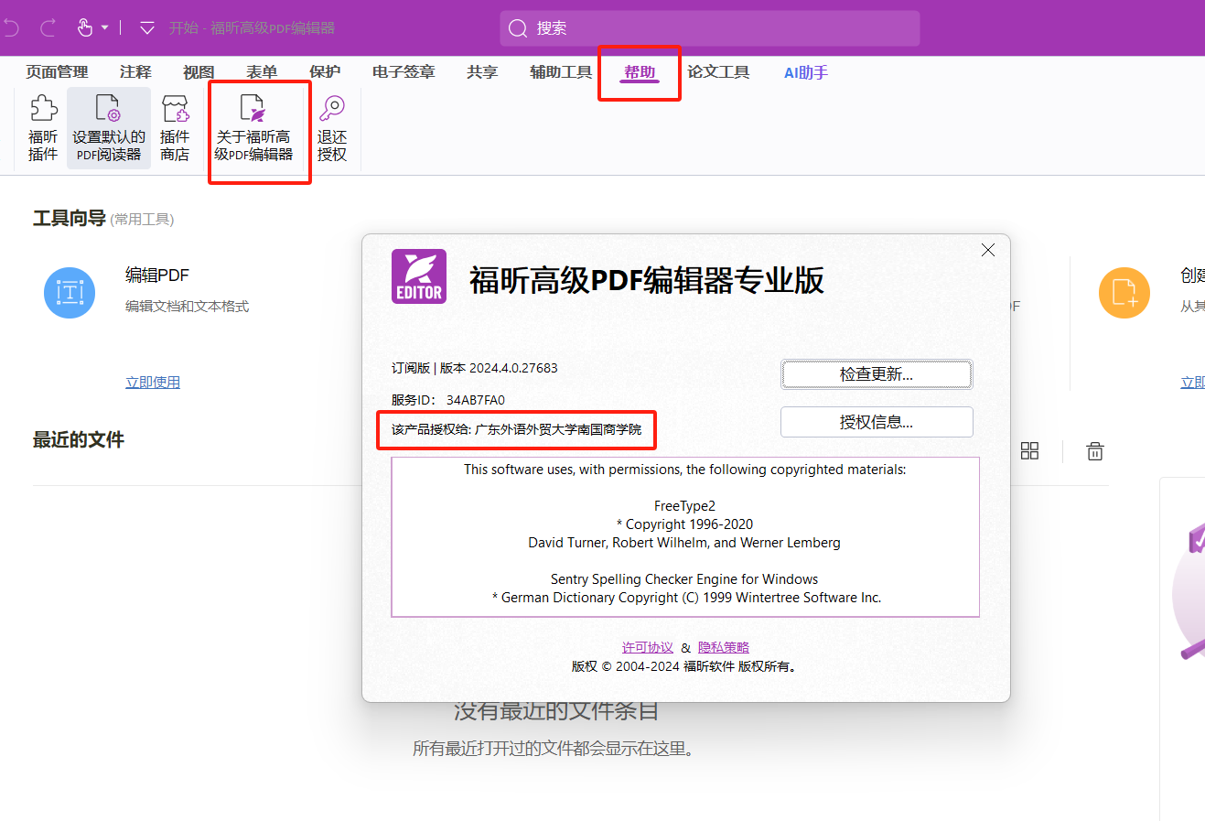The image size is (1205, 821).
Task: Click the 授权信息 button
Action: click(876, 421)
